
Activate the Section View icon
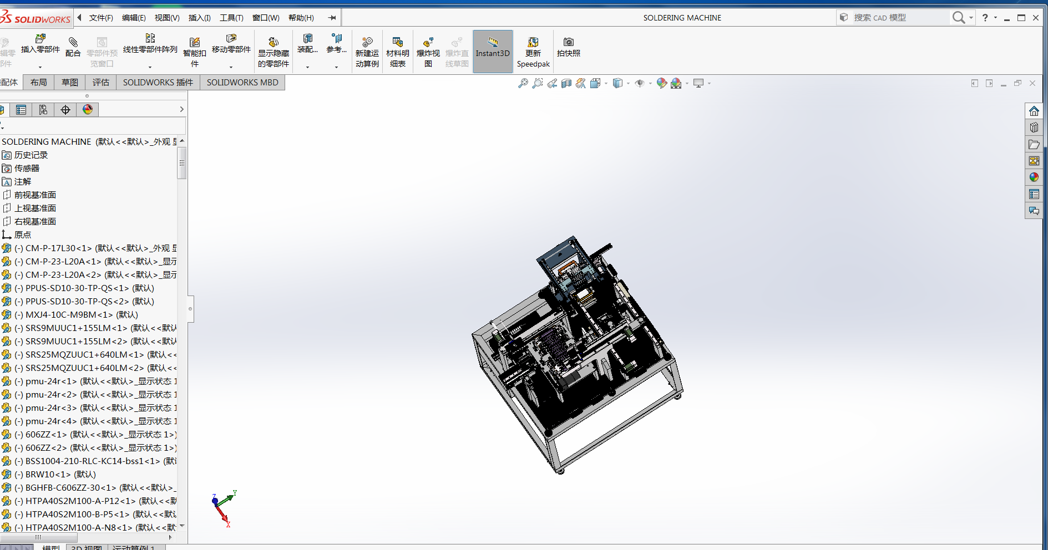pyautogui.click(x=566, y=83)
